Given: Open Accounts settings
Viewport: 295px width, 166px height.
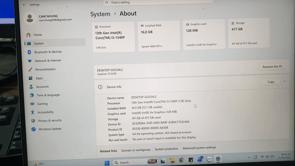Looking at the screenshot, I should tap(39, 87).
